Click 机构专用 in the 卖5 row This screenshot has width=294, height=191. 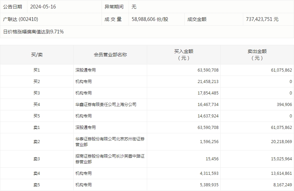coord(84,185)
